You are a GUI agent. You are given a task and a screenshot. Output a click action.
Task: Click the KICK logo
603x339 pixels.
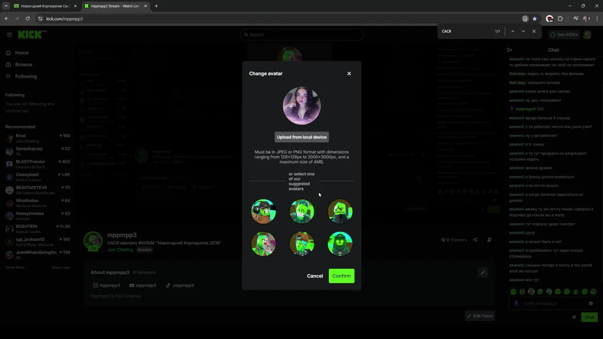tap(32, 34)
